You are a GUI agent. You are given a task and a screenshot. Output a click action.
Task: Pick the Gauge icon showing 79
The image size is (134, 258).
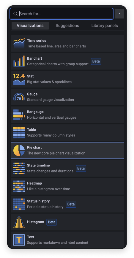click(19, 97)
